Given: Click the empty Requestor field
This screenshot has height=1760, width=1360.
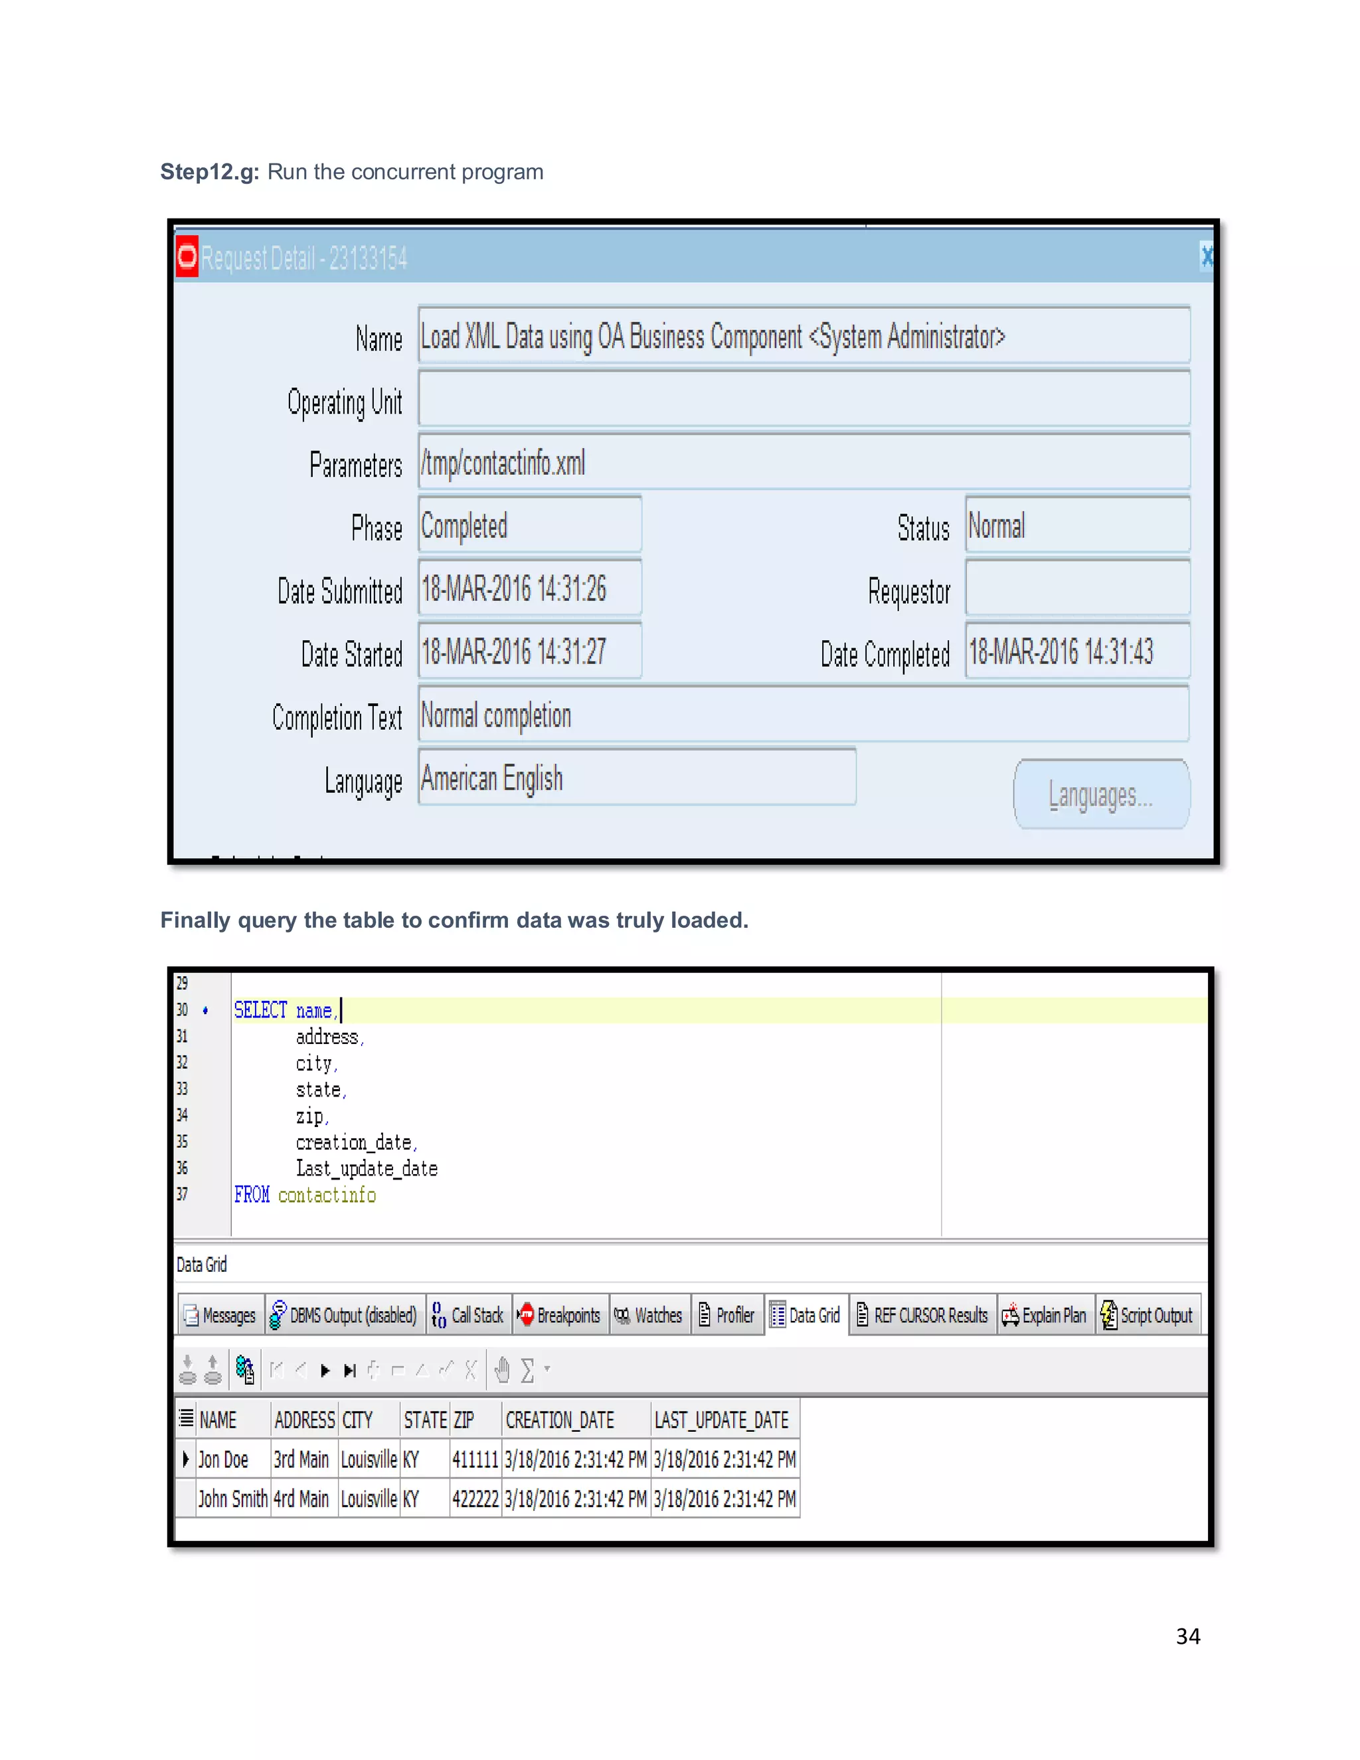Looking at the screenshot, I should coord(1078,588).
